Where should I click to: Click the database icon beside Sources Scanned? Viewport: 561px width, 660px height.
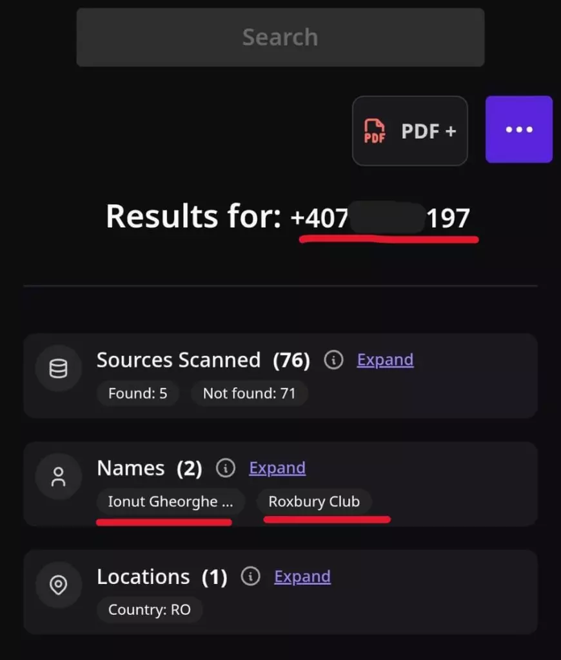(x=59, y=369)
